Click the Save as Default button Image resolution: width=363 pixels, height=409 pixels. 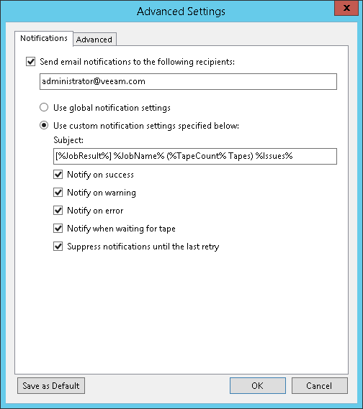point(51,385)
